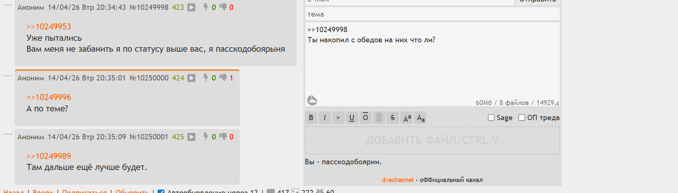Insert quote mark with > button
Viewport: 678px width, 193px height.
pyautogui.click(x=338, y=118)
